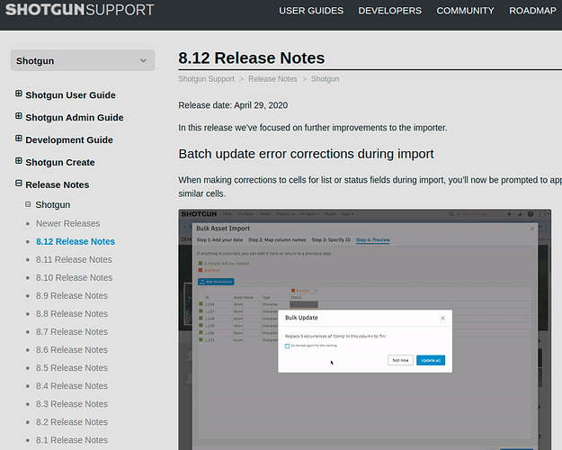
Task: Expand the Shotgun User Guide tree
Action: coord(19,94)
